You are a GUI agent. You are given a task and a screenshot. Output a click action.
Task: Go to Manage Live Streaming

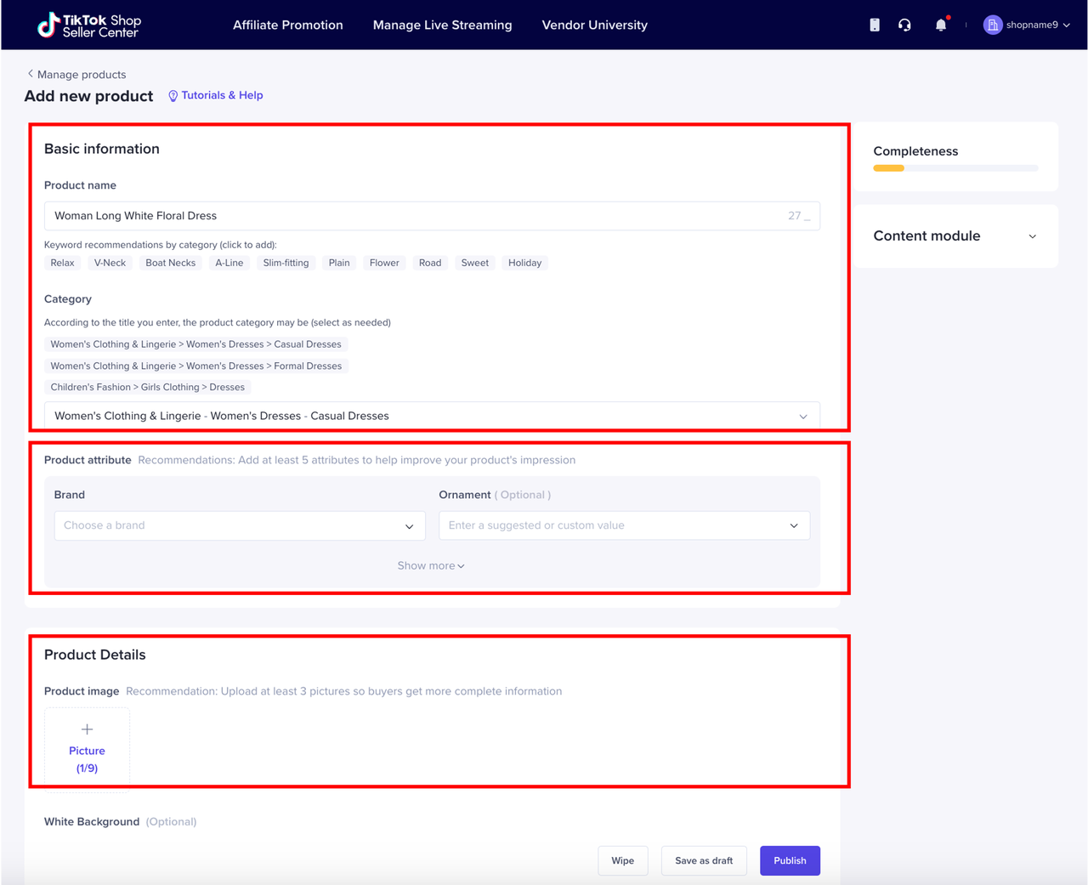click(x=442, y=26)
